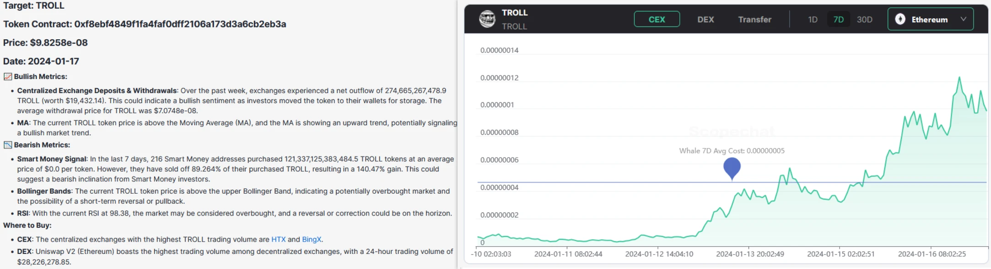Switch to the DEX tab
The width and height of the screenshot is (991, 269).
pos(706,19)
